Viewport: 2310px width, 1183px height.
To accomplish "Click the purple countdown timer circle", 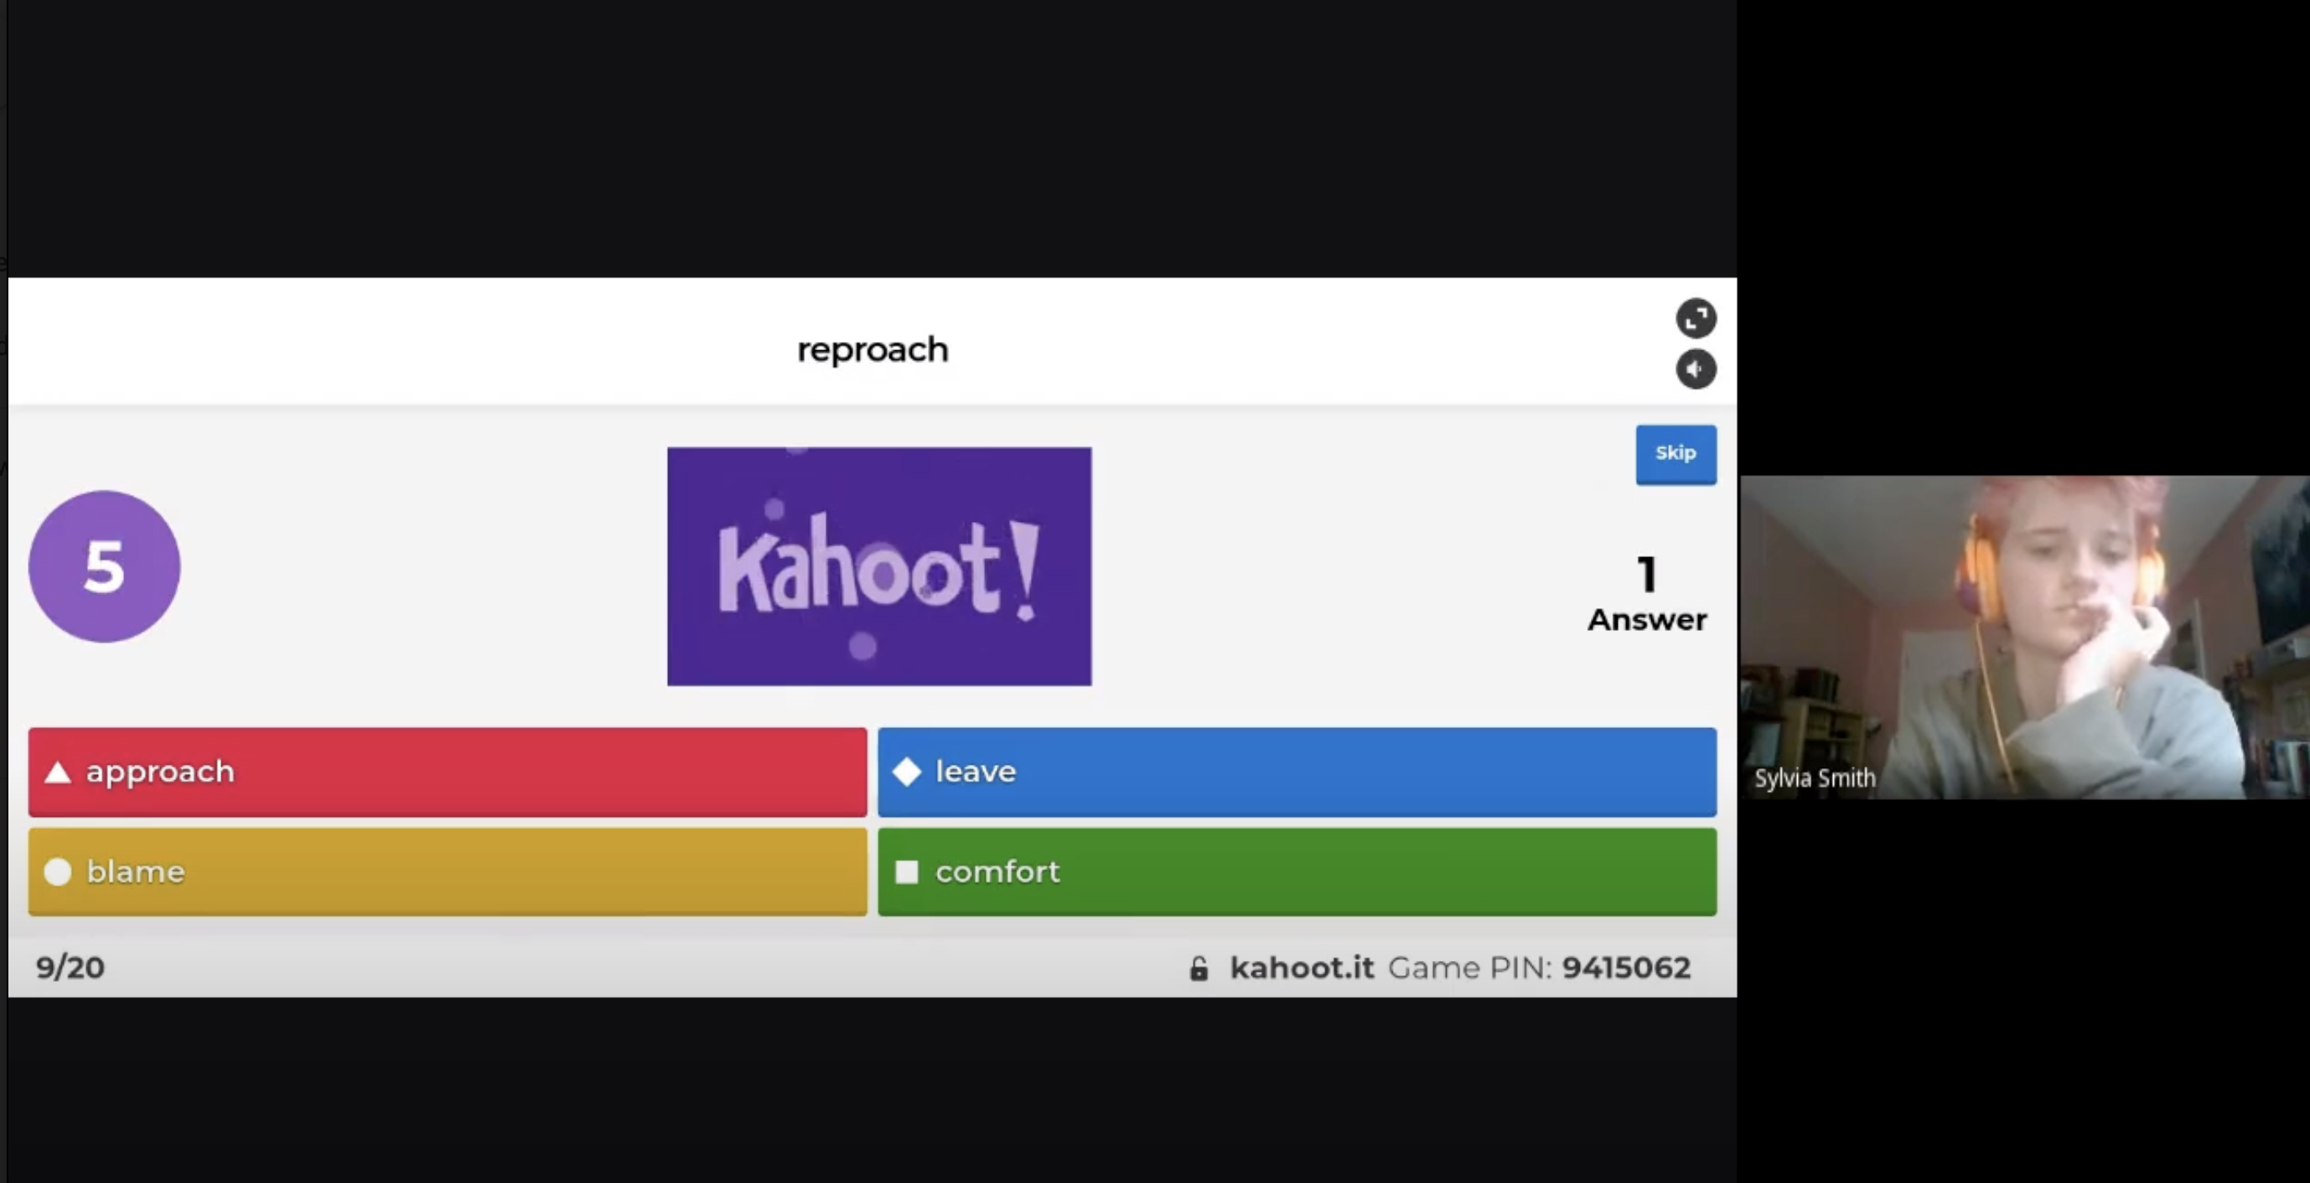I will click(x=104, y=566).
